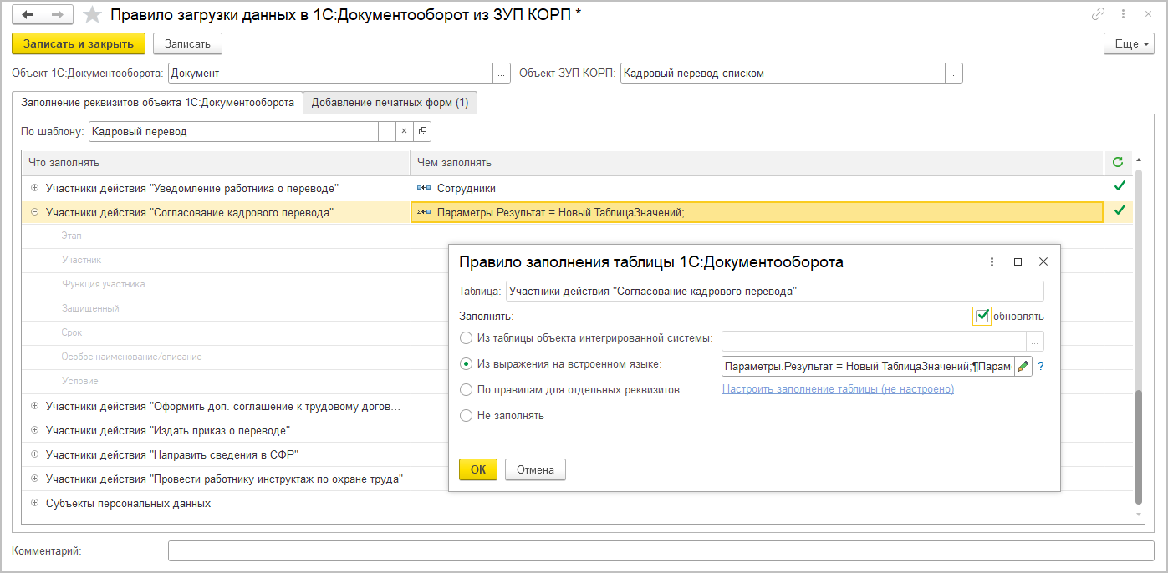Click the green checkmark in Согласование кадрового перевода row
The image size is (1168, 573).
[1120, 210]
